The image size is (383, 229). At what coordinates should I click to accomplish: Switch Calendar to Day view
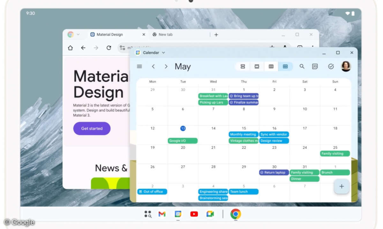click(257, 66)
